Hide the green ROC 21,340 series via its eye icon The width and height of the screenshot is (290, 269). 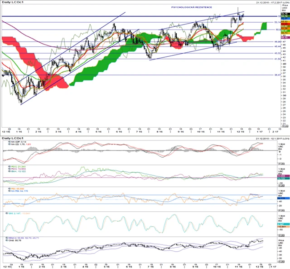point(10,167)
